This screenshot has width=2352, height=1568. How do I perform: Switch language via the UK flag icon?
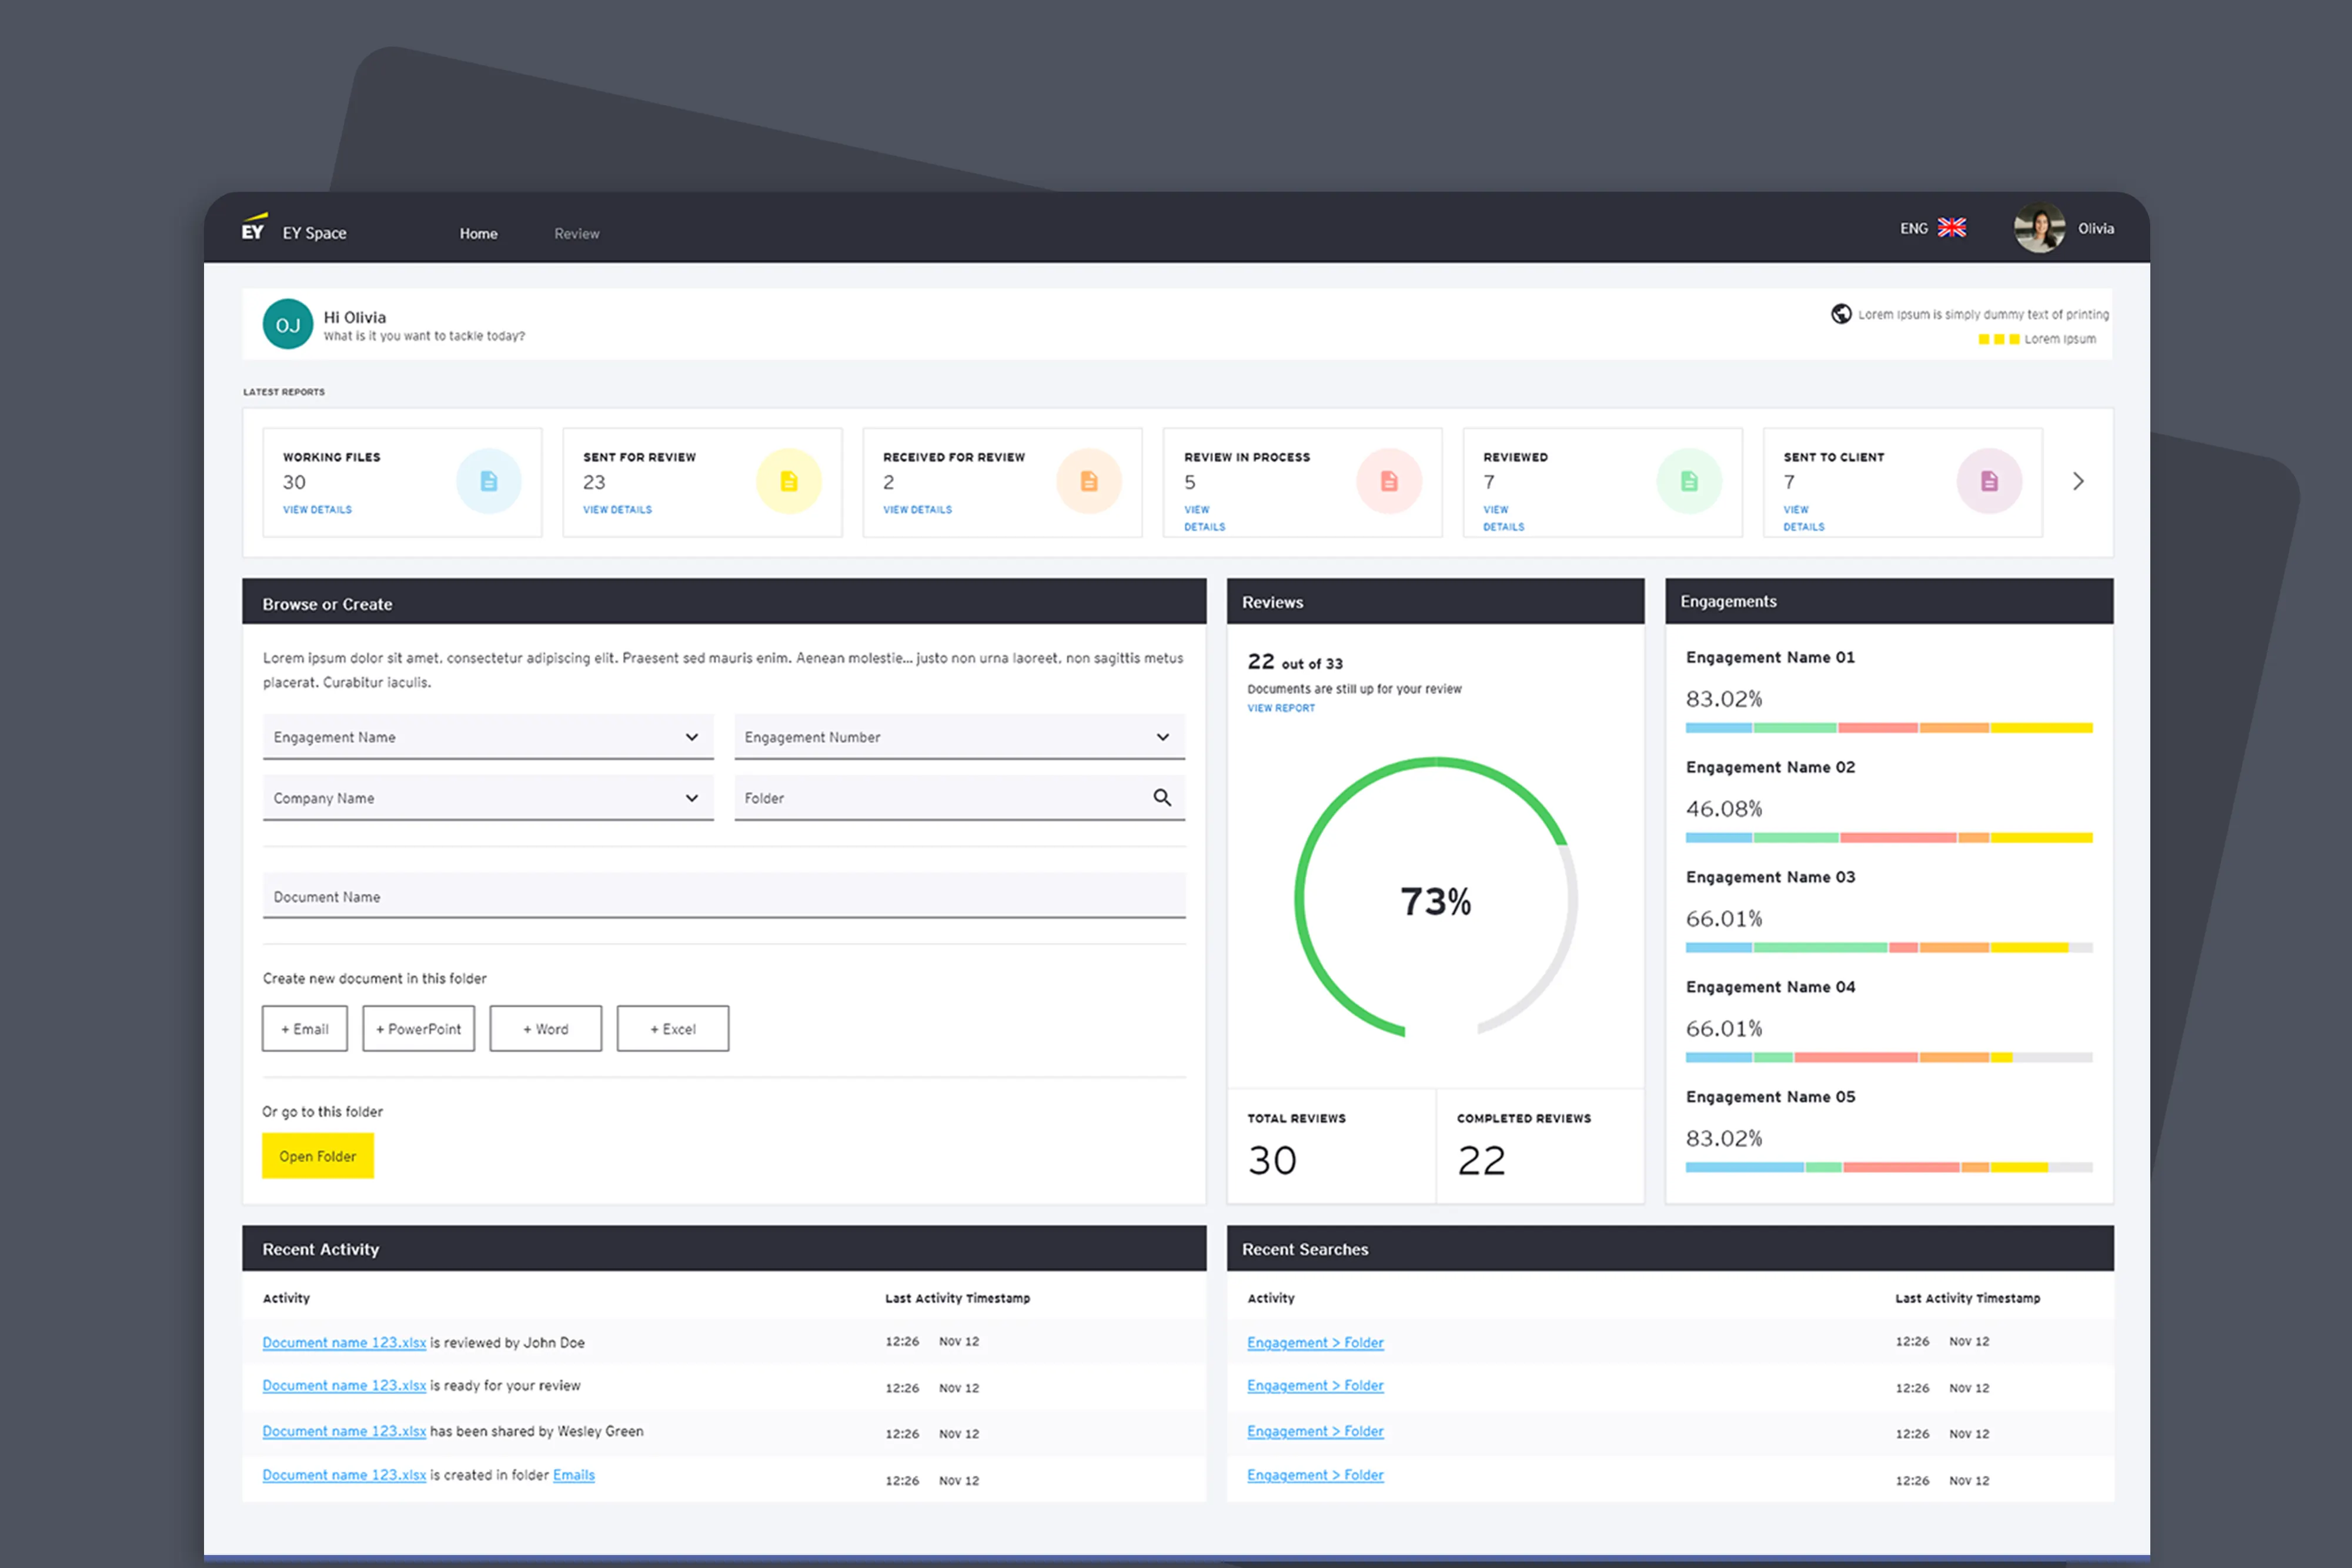pos(1951,228)
